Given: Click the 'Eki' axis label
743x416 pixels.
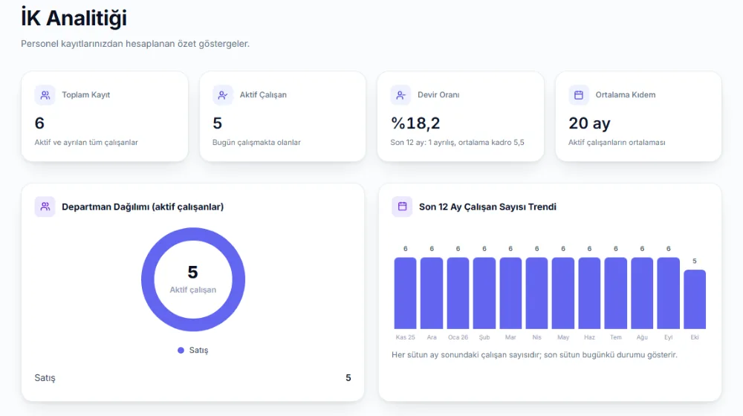Looking at the screenshot, I should click(695, 337).
